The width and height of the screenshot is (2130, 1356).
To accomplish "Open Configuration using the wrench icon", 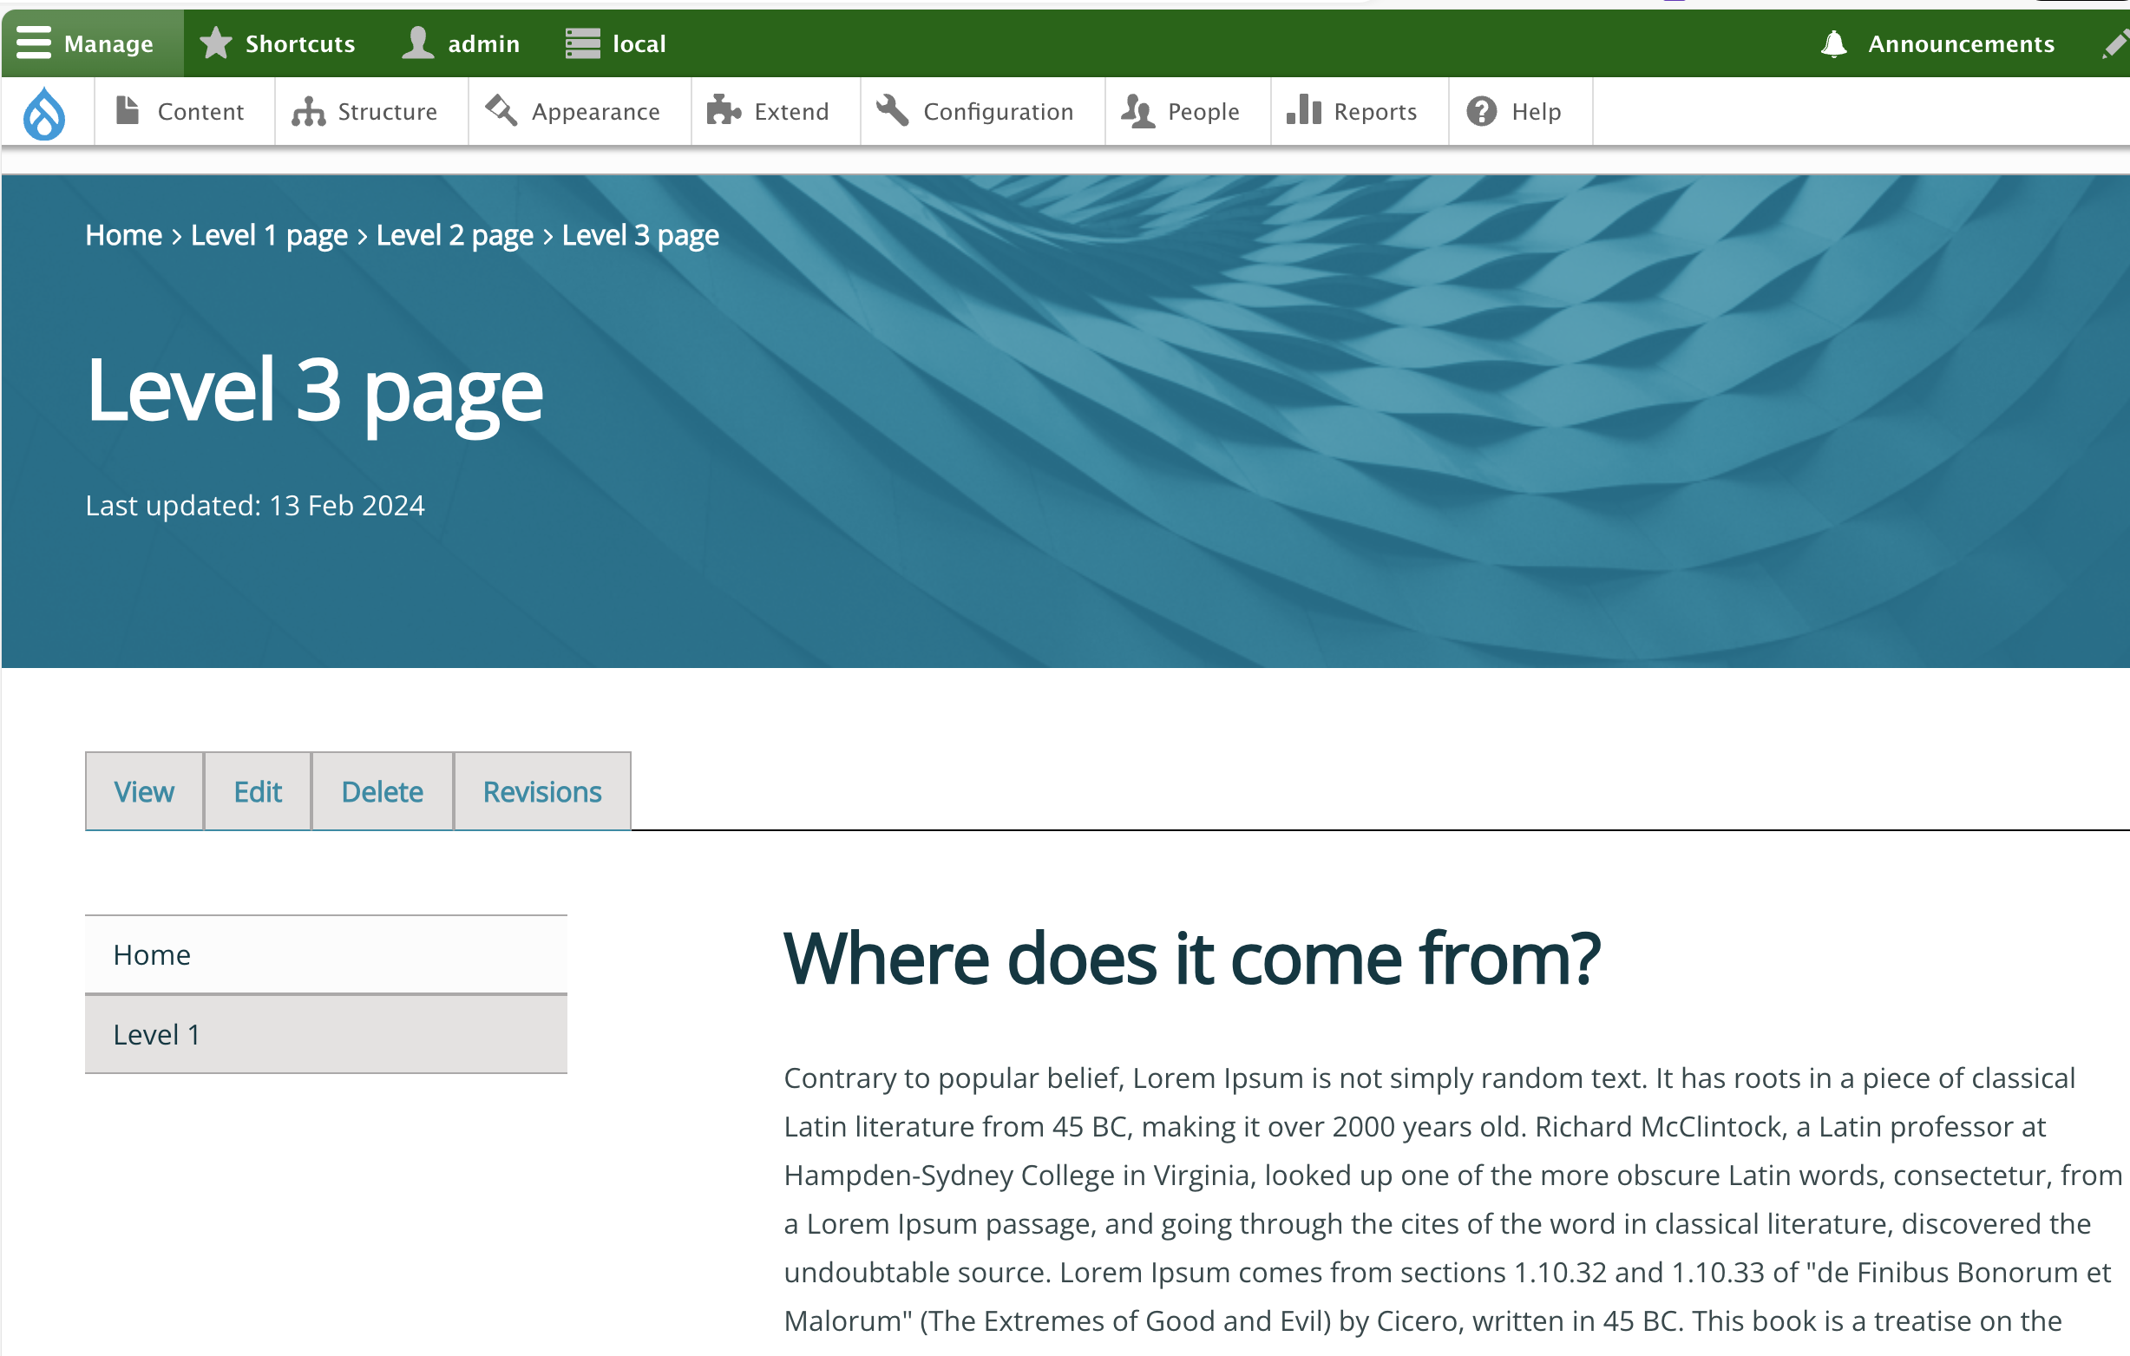I will 891,111.
